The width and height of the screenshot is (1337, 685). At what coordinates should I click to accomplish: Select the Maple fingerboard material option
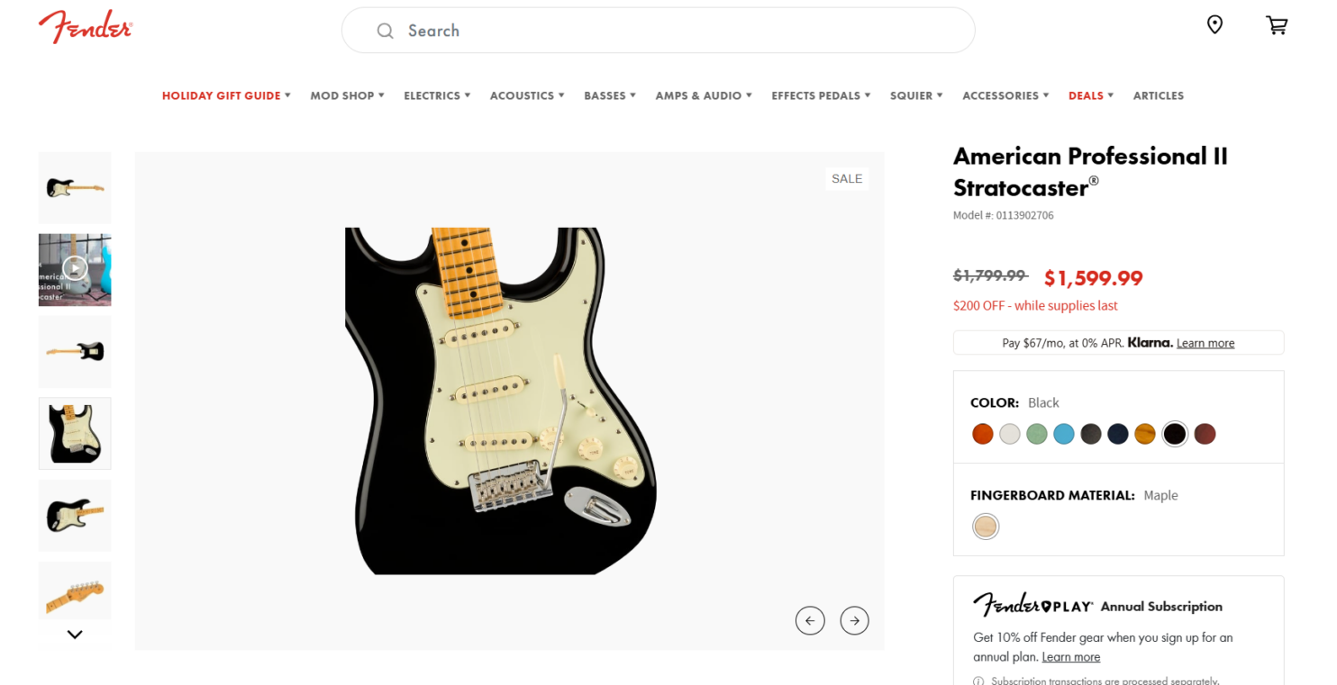(986, 527)
